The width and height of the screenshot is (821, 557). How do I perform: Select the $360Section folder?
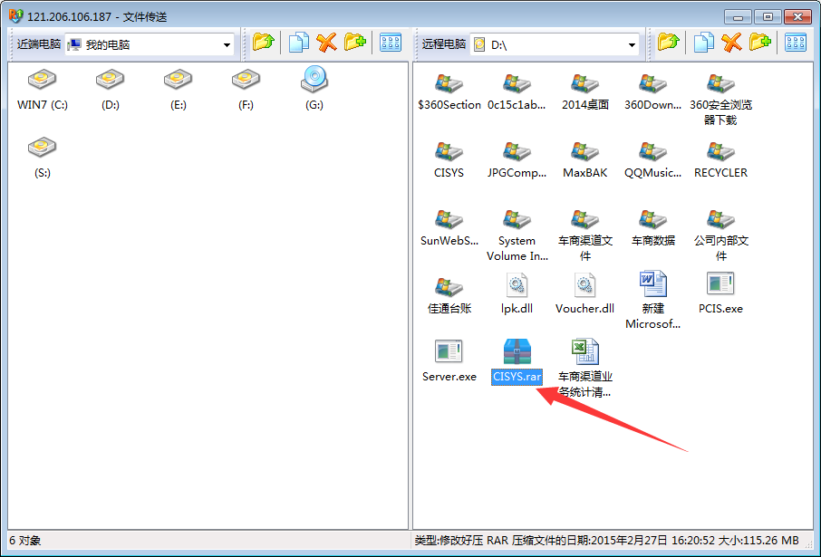[x=449, y=92]
